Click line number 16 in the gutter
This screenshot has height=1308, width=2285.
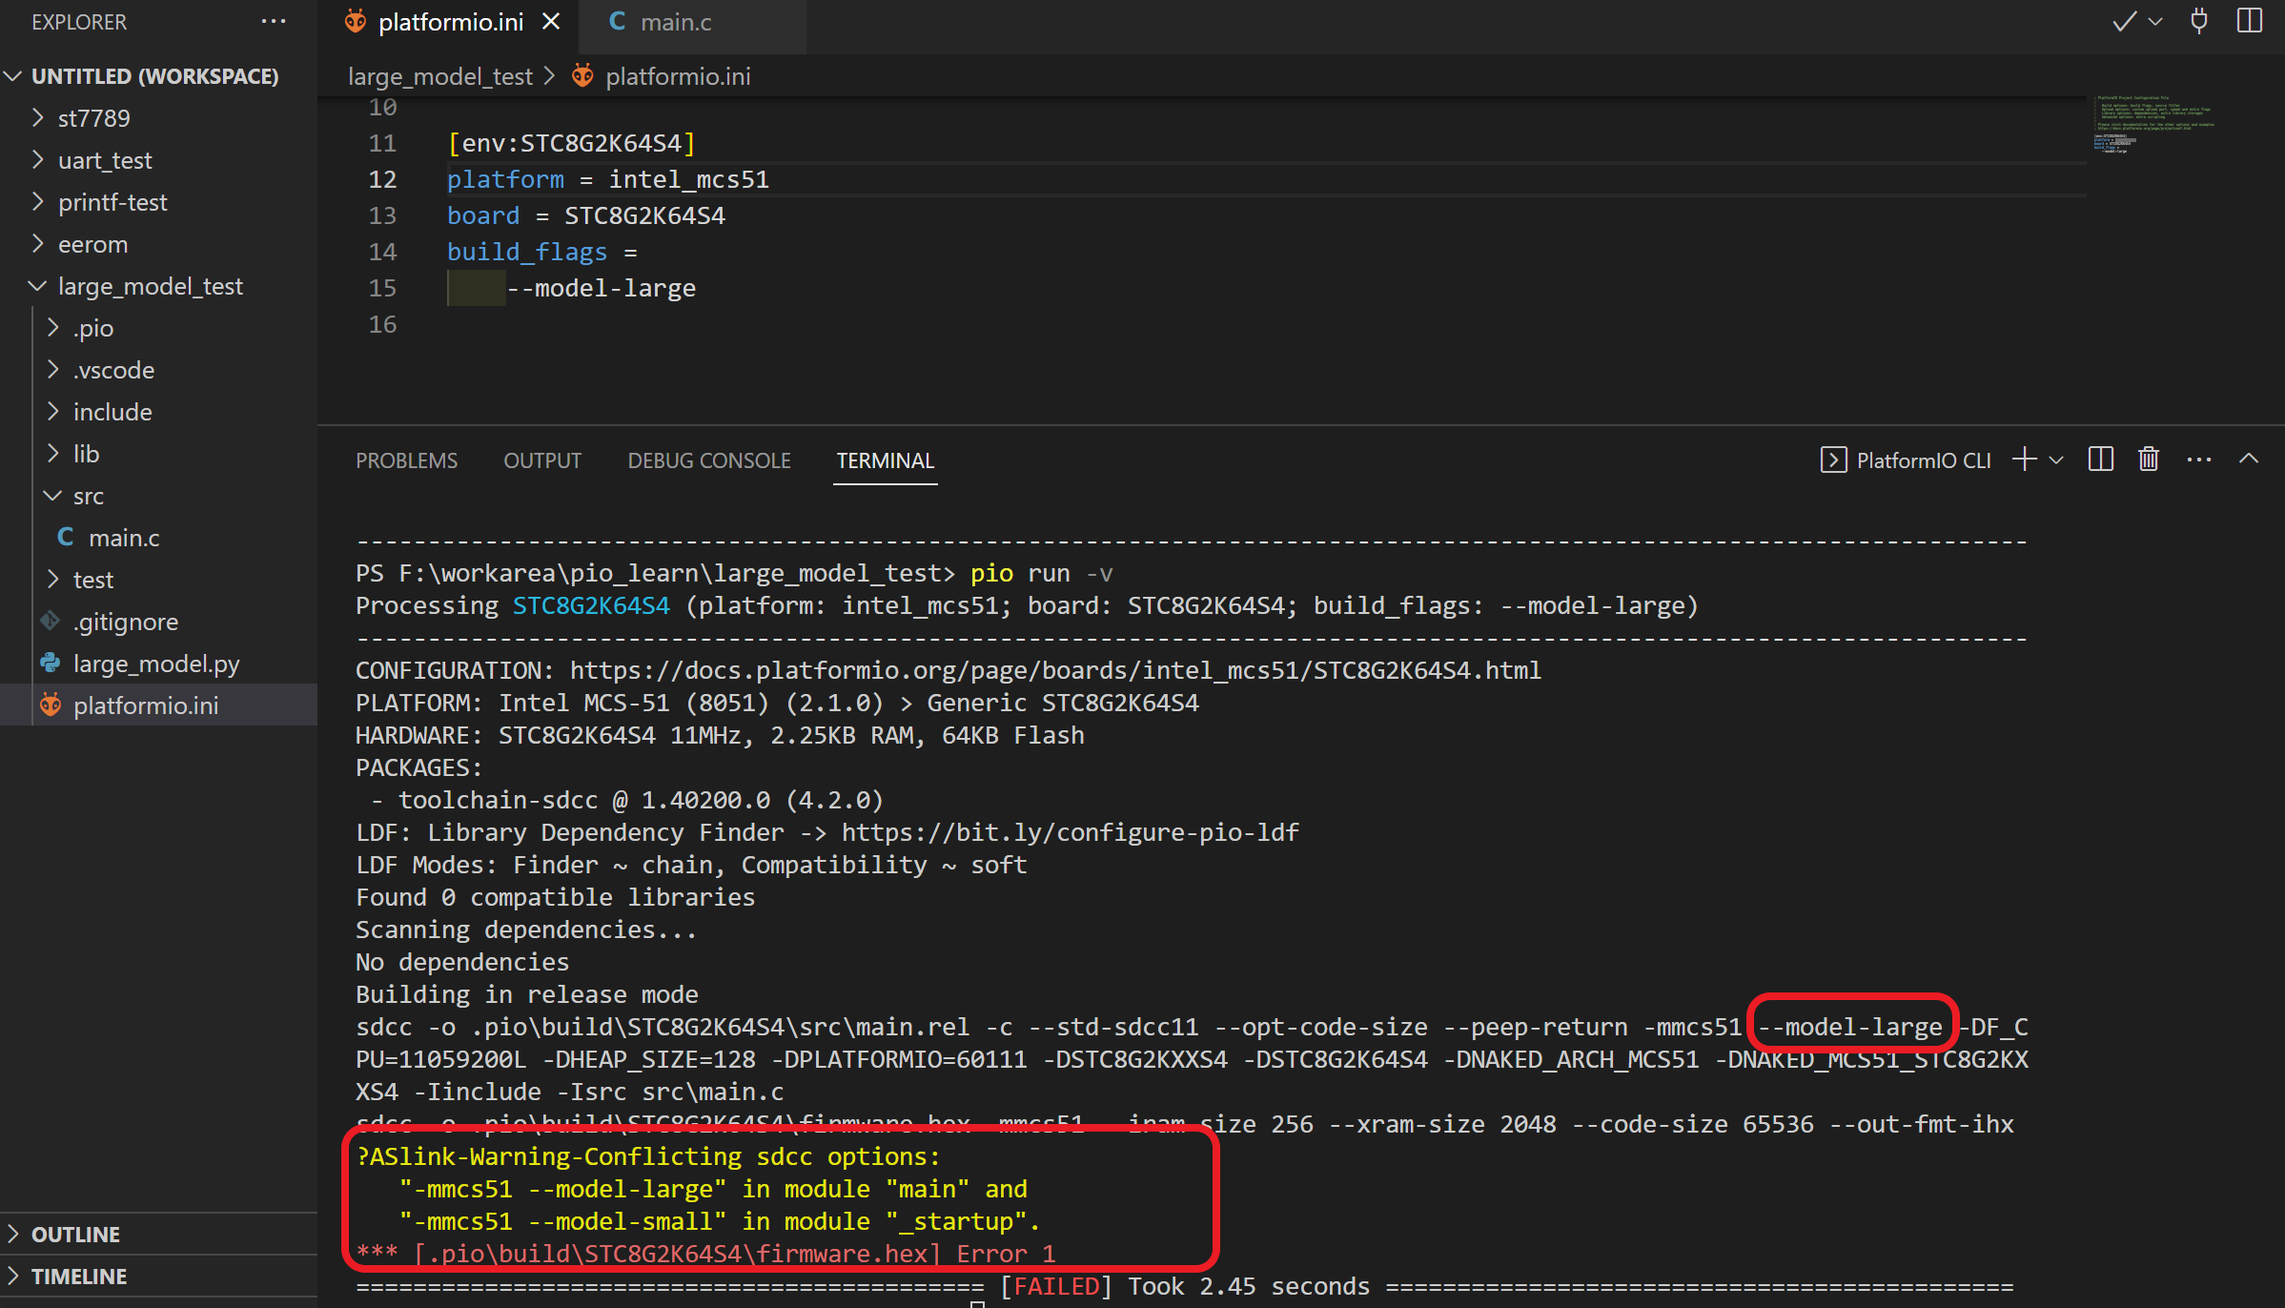[x=382, y=324]
